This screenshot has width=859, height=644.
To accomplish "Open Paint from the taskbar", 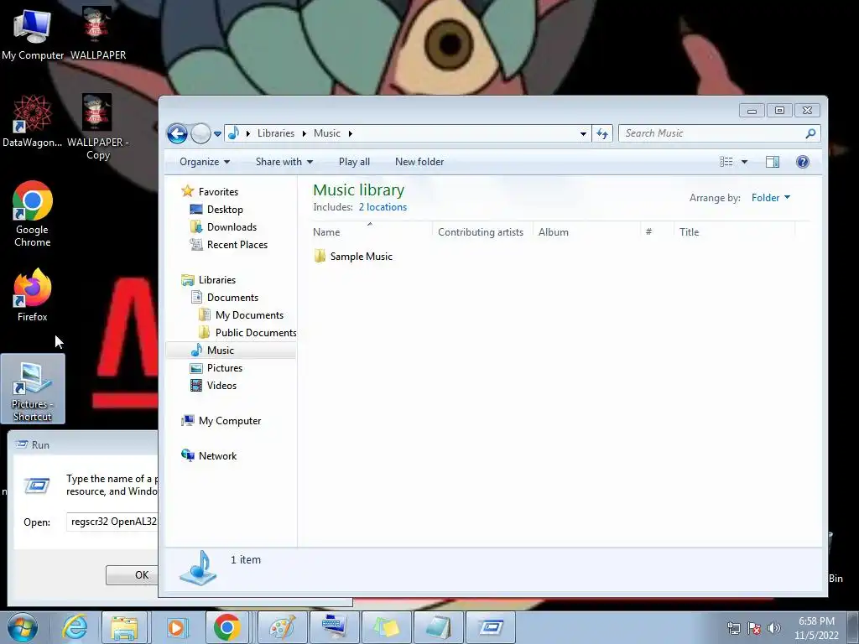I will (282, 627).
